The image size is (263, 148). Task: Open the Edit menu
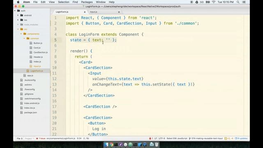43,2
